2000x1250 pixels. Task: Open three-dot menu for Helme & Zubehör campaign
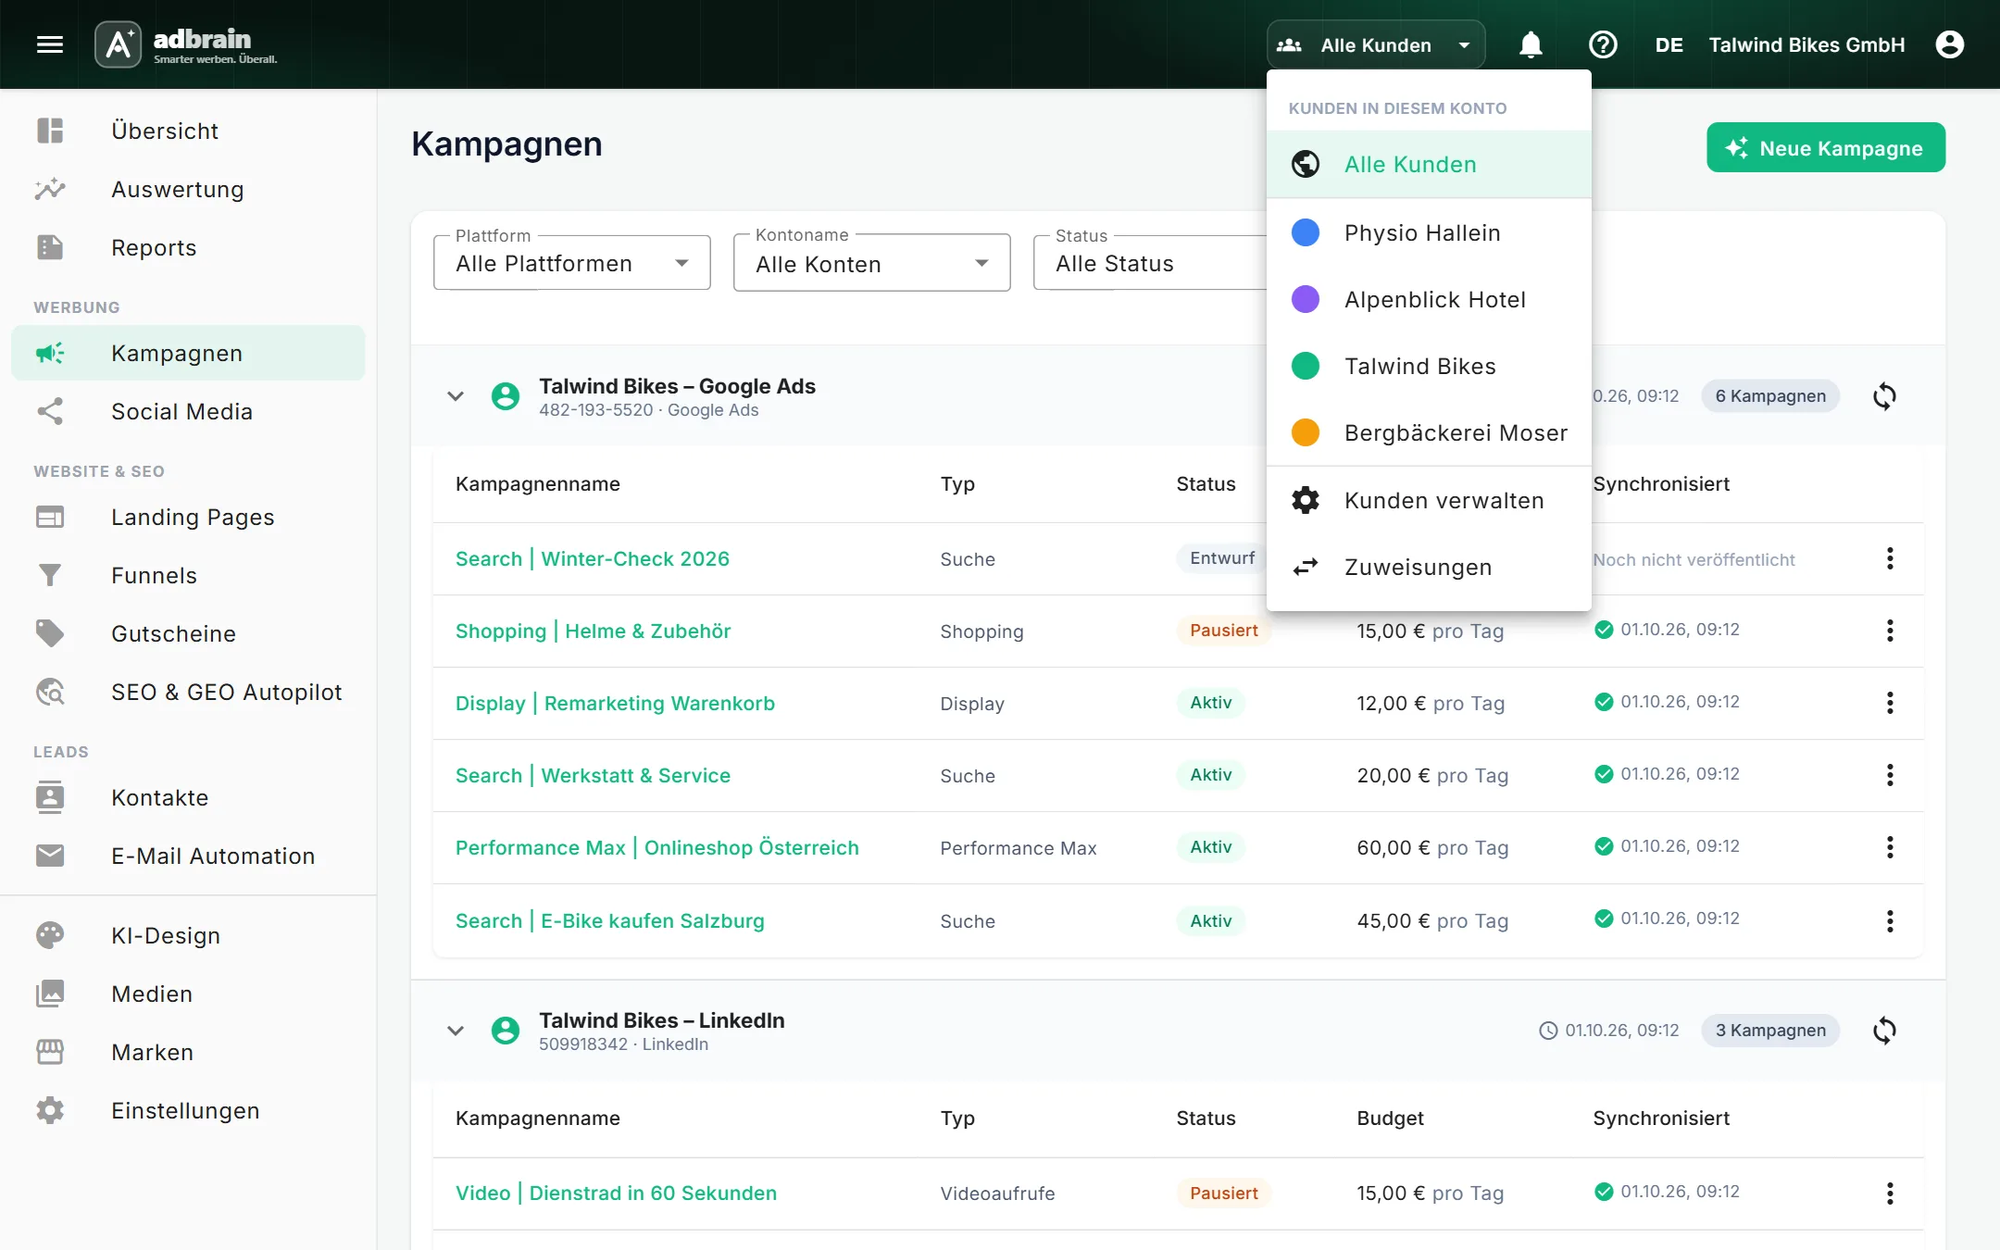[1890, 631]
